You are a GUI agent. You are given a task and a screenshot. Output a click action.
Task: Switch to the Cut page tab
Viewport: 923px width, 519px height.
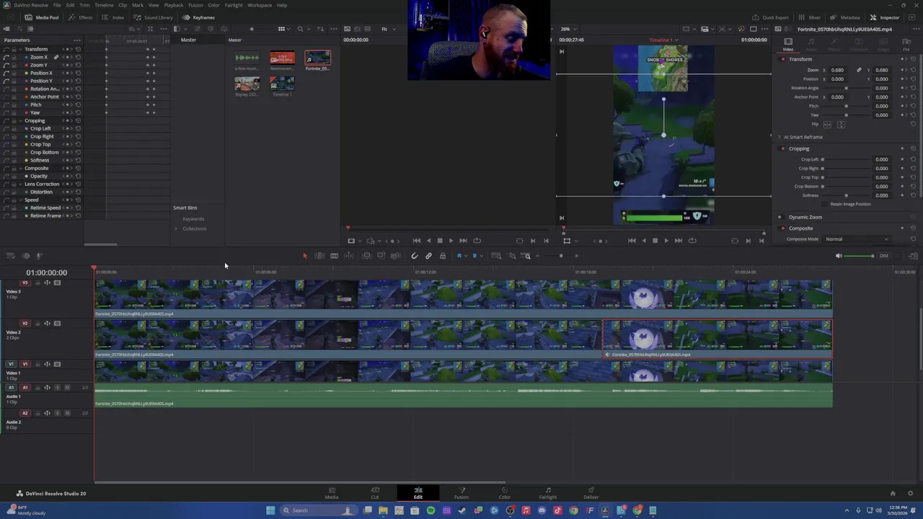(374, 493)
